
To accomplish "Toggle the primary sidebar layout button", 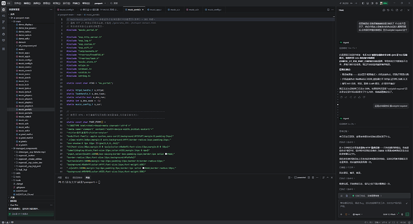I will coord(363,3).
